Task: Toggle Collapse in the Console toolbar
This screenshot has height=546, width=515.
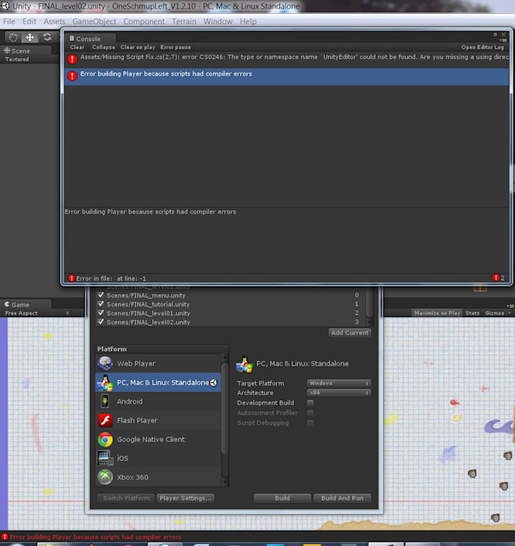Action: 103,47
